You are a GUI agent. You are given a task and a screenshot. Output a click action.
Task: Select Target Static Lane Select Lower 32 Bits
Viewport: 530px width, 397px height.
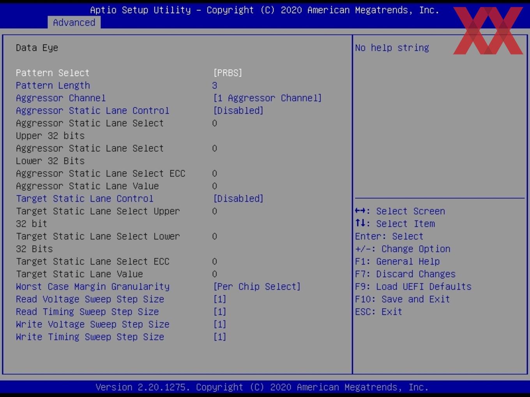coord(98,242)
